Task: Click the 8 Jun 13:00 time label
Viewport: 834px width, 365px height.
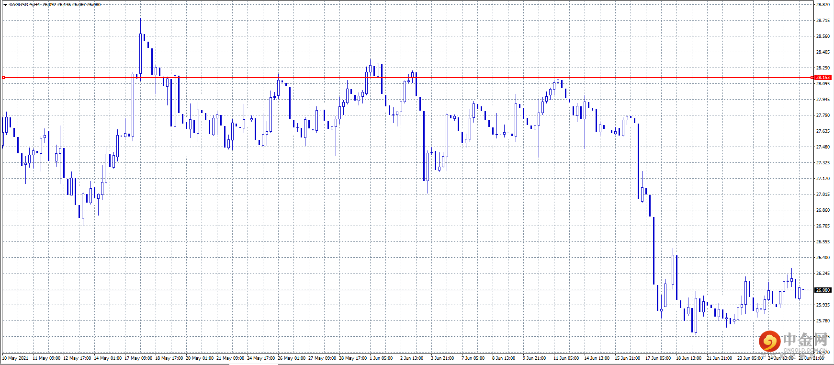Action: click(504, 358)
